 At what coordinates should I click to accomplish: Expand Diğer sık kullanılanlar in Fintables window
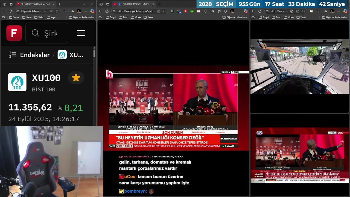tap(81, 17)
